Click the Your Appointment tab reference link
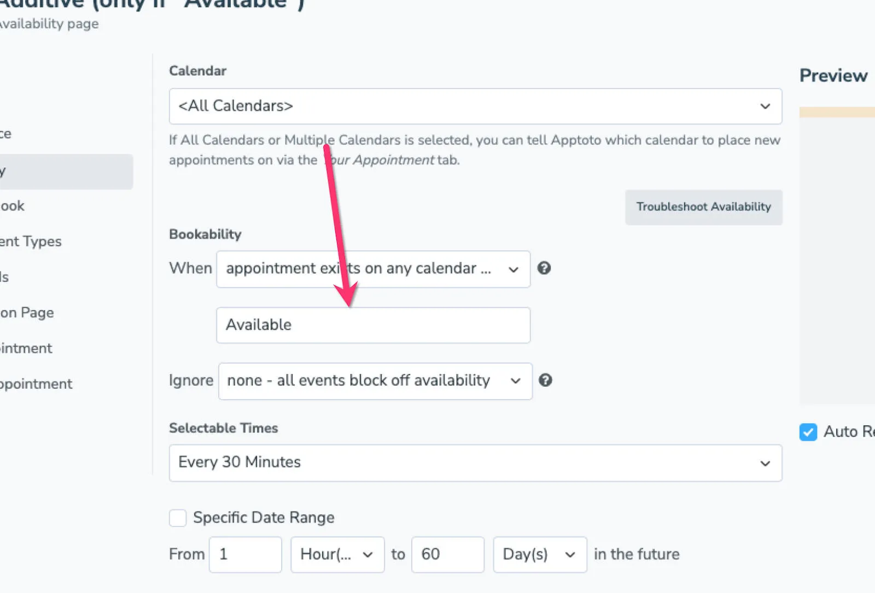Viewport: 875px width, 593px height. pos(379,160)
